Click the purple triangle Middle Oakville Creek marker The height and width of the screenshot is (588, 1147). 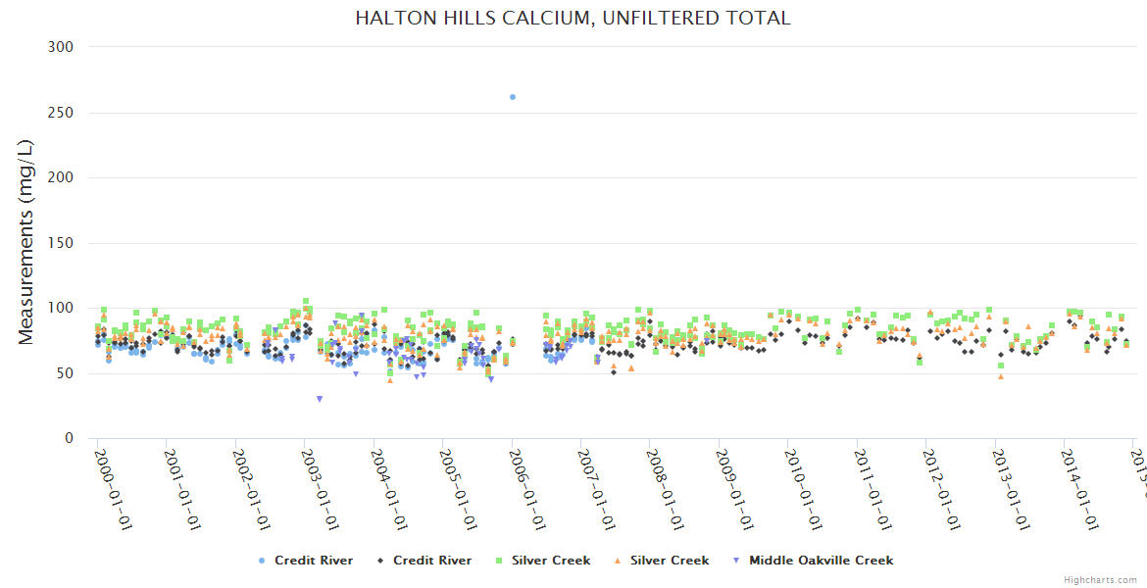pos(735,561)
